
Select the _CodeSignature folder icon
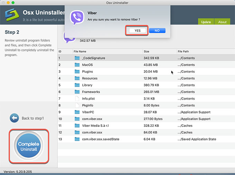(x=77, y=58)
